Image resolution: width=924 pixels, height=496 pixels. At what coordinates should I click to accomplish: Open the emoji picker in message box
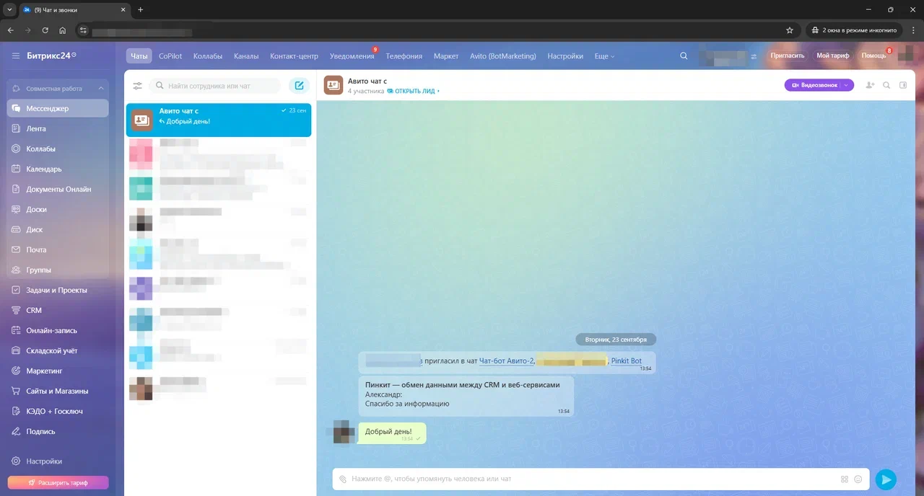click(x=858, y=479)
